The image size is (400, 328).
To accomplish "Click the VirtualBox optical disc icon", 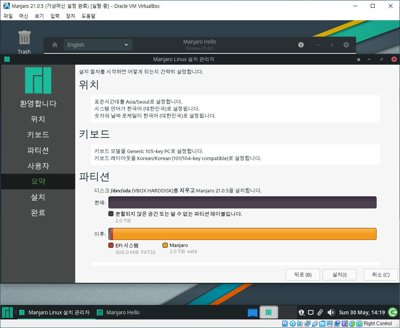I will coord(293,324).
